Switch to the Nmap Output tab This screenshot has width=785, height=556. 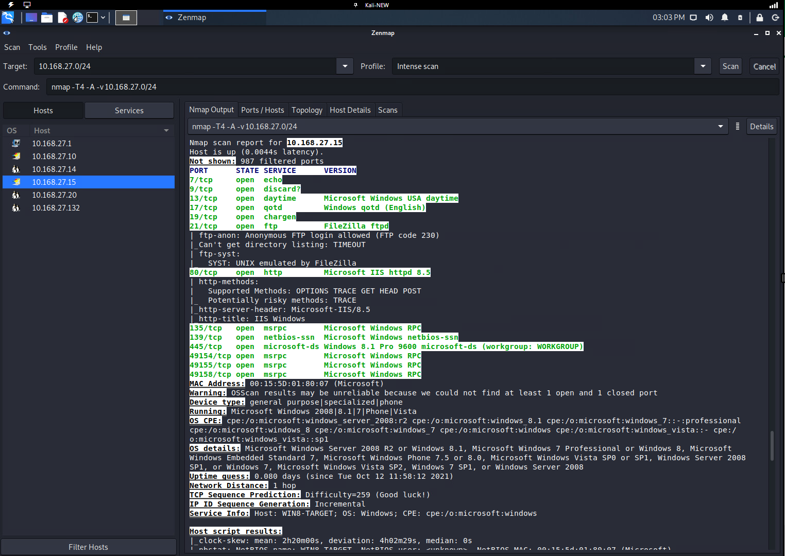[x=211, y=110]
